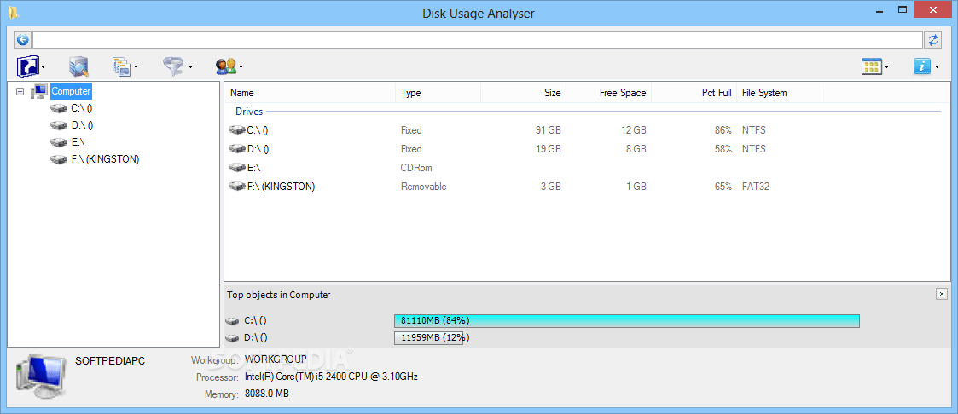Open the dropdown arrow beside users icon
This screenshot has height=414, width=958.
[x=241, y=67]
